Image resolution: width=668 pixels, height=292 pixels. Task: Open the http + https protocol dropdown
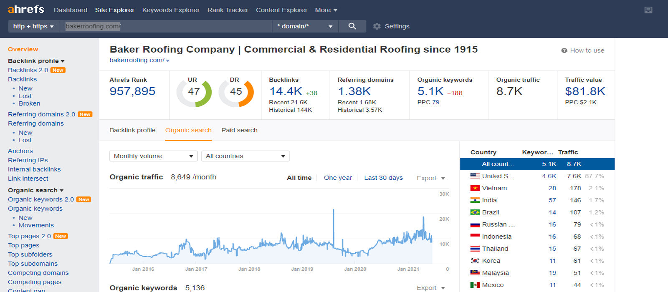pyautogui.click(x=34, y=26)
